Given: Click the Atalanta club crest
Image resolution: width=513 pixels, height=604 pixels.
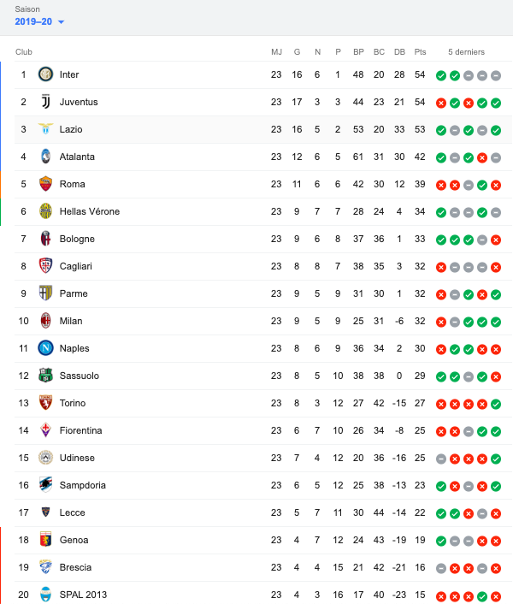Looking at the screenshot, I should [x=45, y=157].
